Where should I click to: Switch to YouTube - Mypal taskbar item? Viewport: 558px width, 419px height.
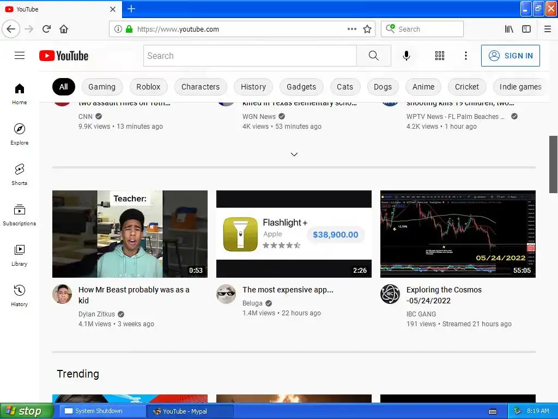click(x=190, y=411)
